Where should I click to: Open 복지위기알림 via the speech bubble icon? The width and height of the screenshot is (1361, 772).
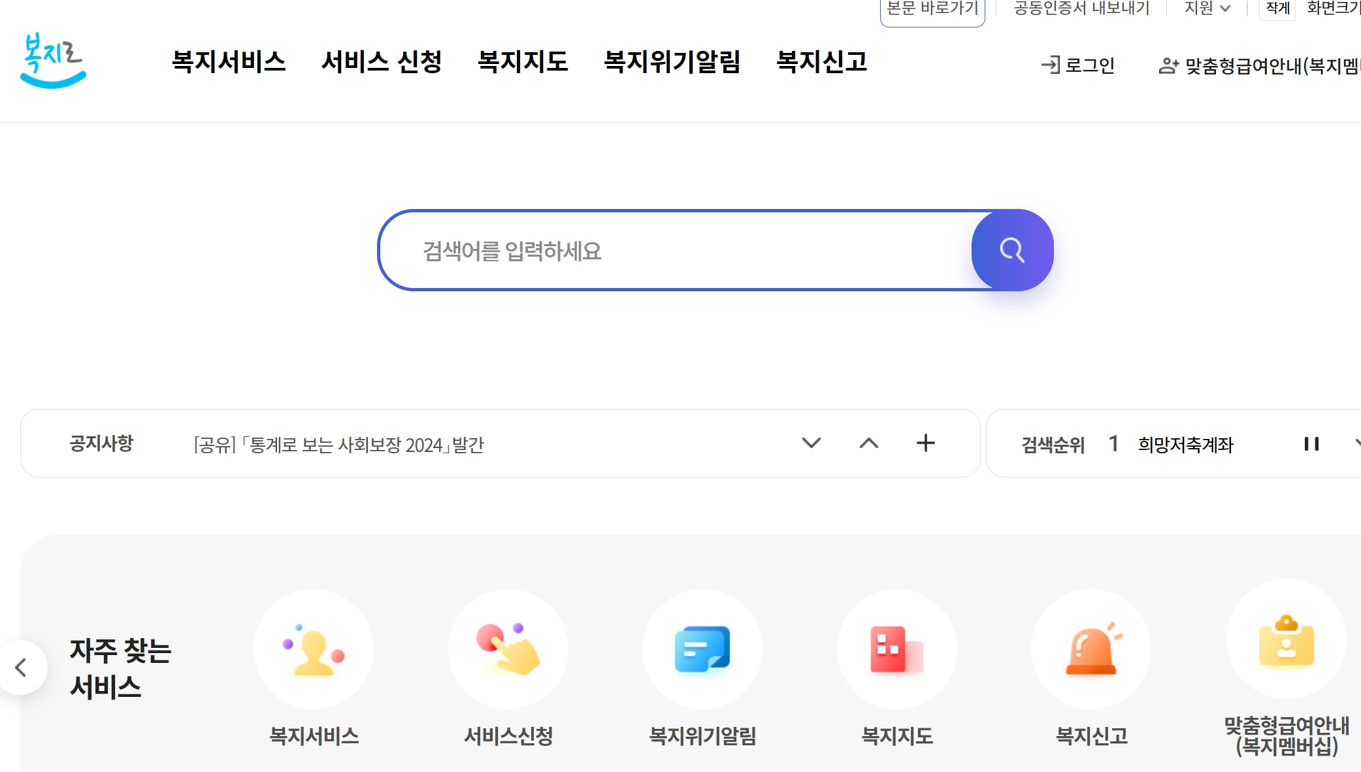[x=701, y=649]
